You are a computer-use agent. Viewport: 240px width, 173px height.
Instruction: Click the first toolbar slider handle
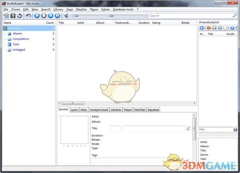(x=77, y=16)
